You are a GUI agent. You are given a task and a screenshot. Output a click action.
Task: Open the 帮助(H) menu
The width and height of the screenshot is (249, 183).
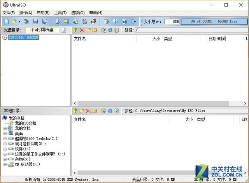click(96, 13)
